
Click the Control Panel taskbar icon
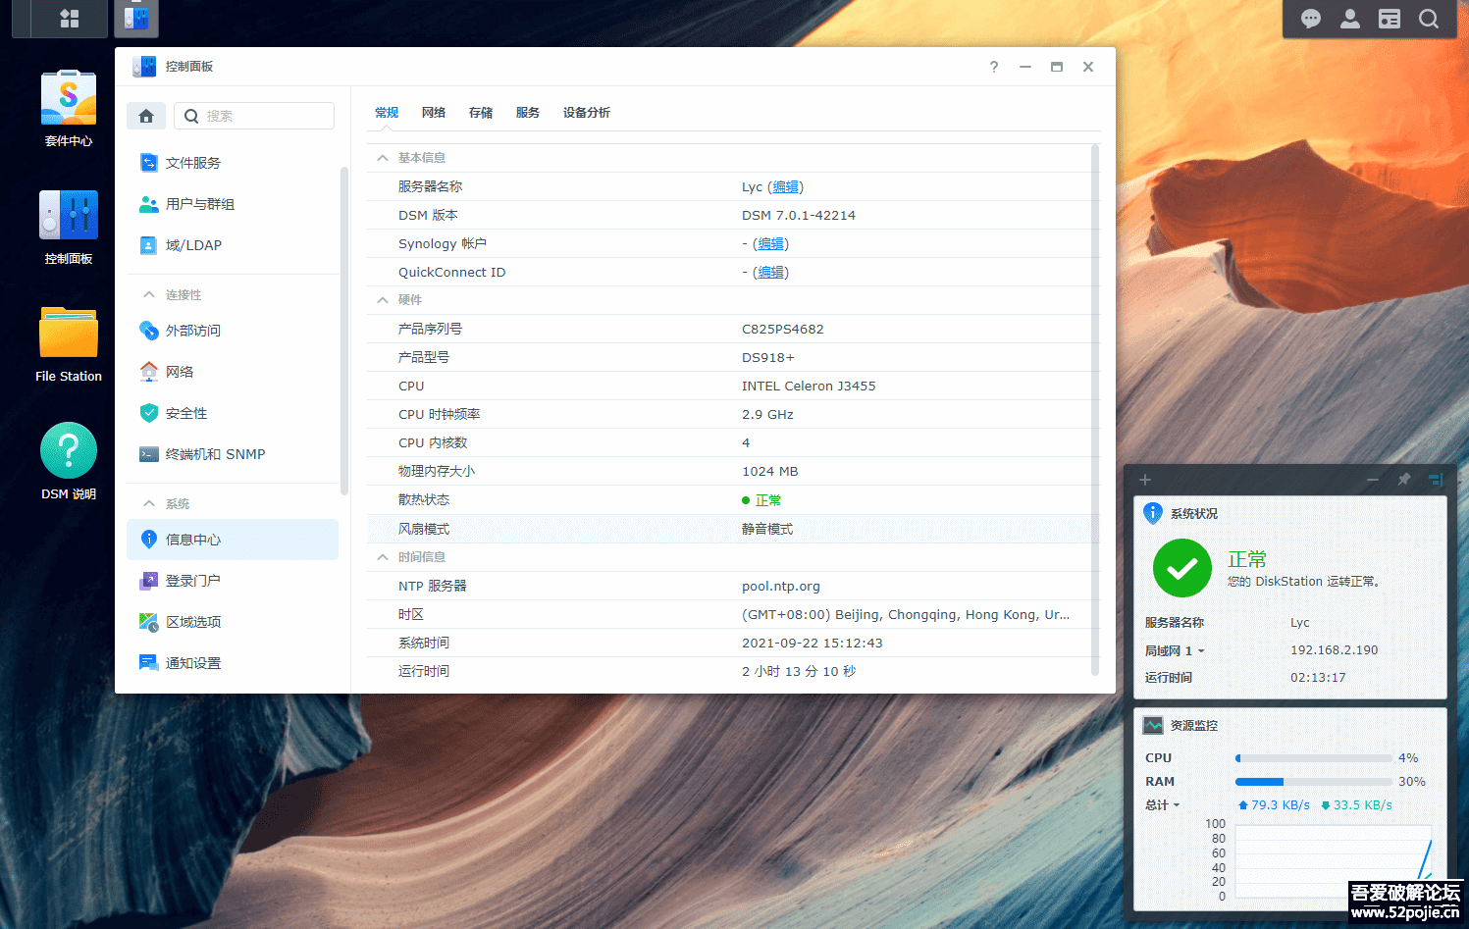[136, 18]
